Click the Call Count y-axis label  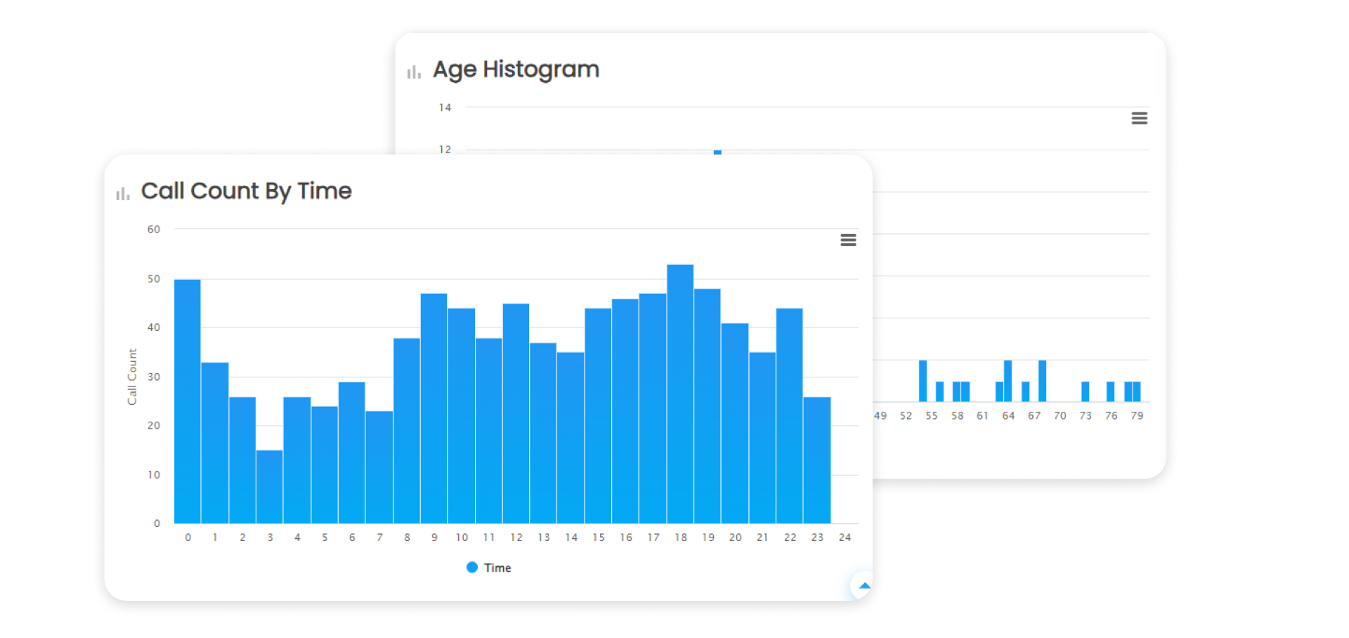132,377
